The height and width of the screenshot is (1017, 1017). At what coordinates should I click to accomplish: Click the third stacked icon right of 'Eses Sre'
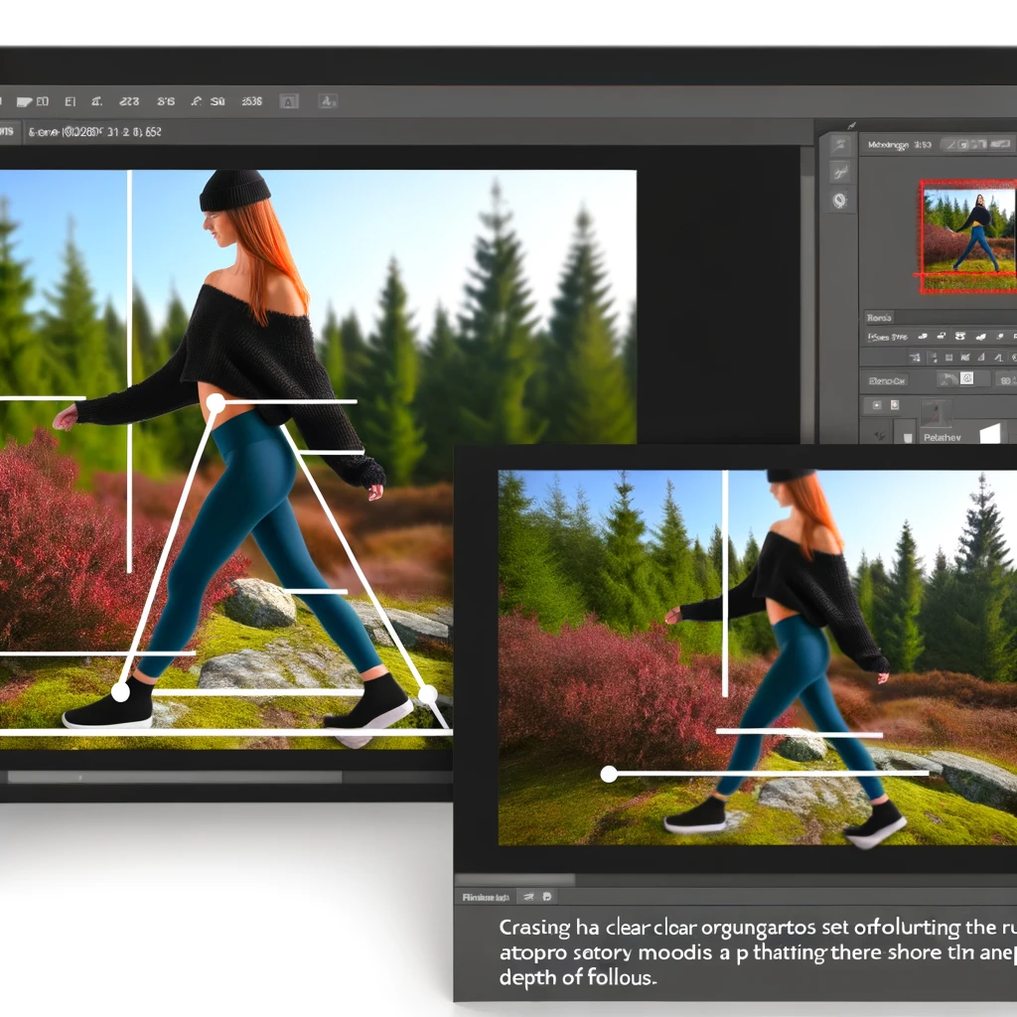point(960,336)
